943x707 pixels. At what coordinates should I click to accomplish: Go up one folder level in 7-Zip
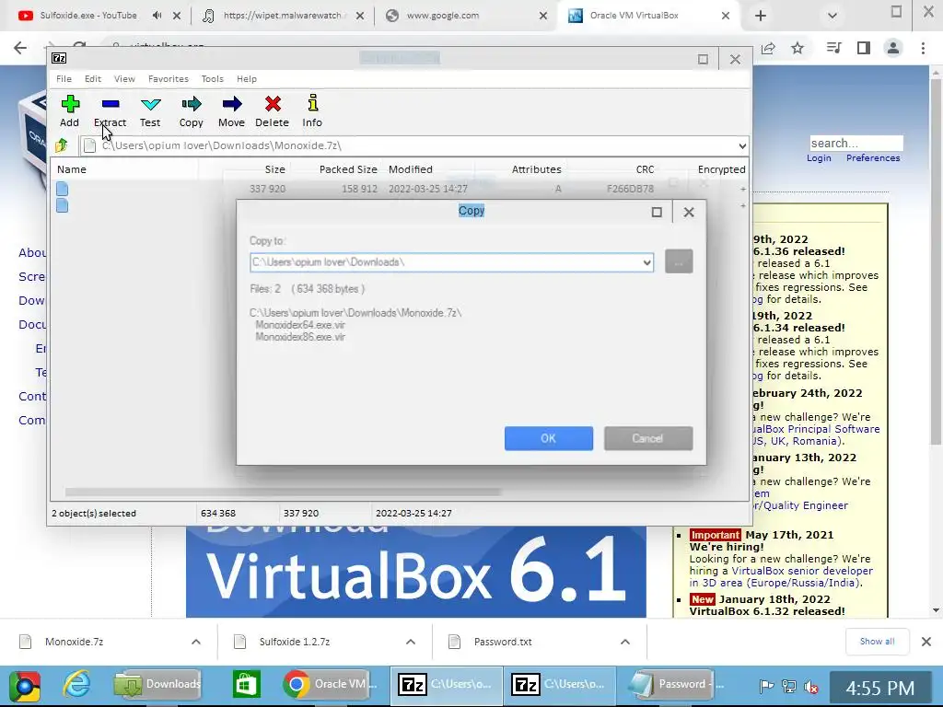tap(62, 145)
